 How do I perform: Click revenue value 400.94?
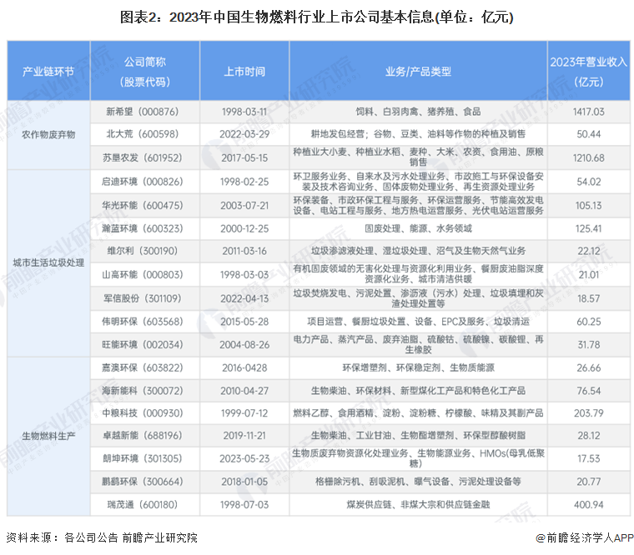tap(589, 504)
